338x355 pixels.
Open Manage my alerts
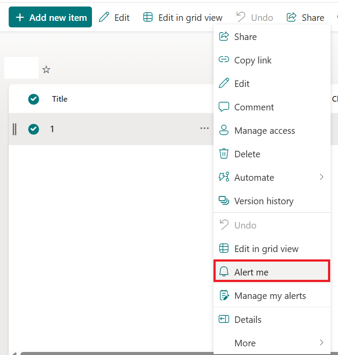pyautogui.click(x=272, y=295)
